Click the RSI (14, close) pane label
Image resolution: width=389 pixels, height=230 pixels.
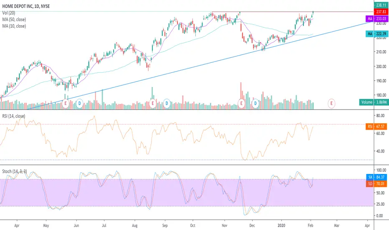pyautogui.click(x=14, y=116)
